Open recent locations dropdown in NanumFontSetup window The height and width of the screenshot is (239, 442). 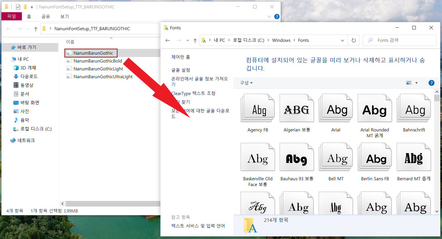tap(28, 29)
